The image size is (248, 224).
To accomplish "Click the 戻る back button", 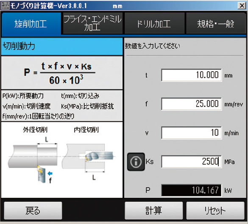I will pyautogui.click(x=33, y=210).
